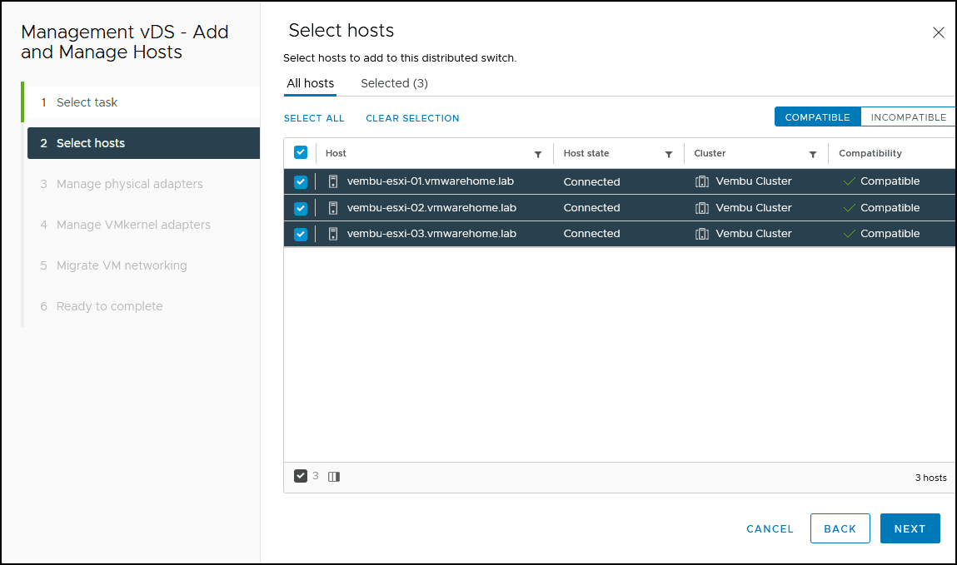Click host icon for vembu-esxi-01.vmwarehome.lab
The height and width of the screenshot is (565, 957).
333,181
